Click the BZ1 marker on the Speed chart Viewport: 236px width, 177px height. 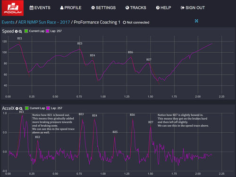point(20,39)
